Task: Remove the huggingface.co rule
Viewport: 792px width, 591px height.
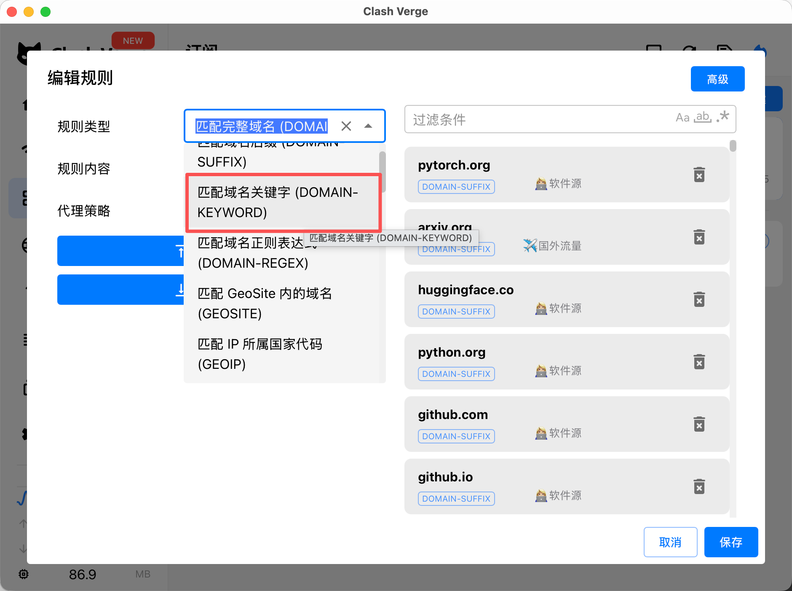Action: 699,299
